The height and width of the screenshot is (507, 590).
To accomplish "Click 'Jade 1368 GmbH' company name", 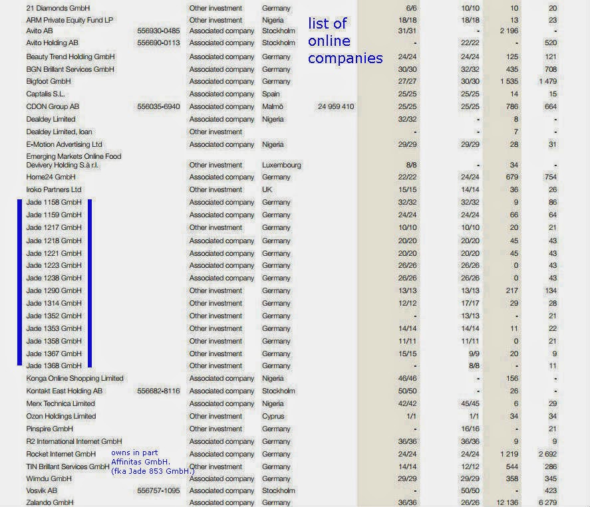I will [x=54, y=365].
